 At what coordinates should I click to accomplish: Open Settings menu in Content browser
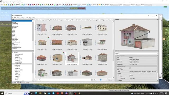click(x=22, y=18)
